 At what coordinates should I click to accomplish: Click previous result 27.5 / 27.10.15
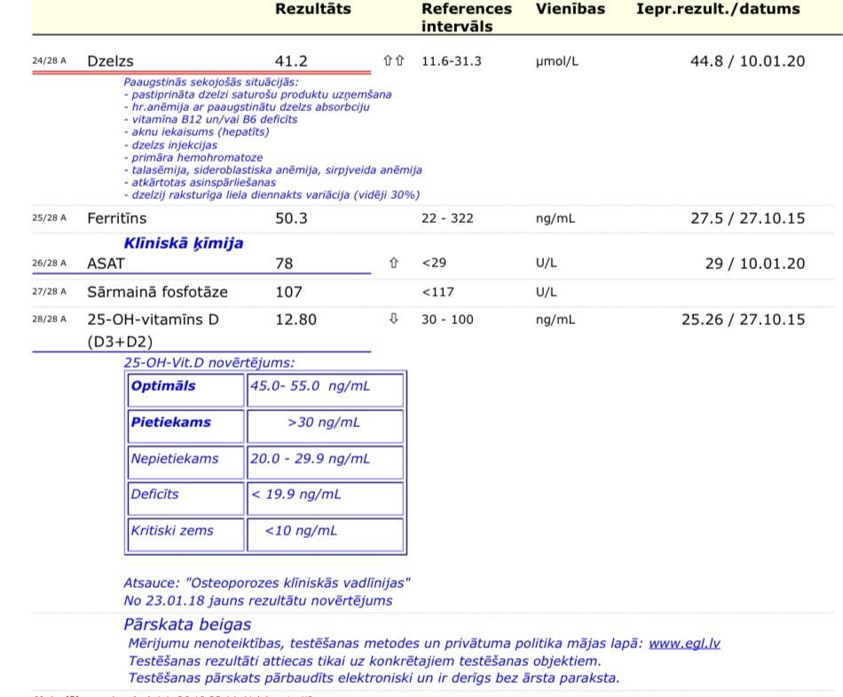pos(748,218)
